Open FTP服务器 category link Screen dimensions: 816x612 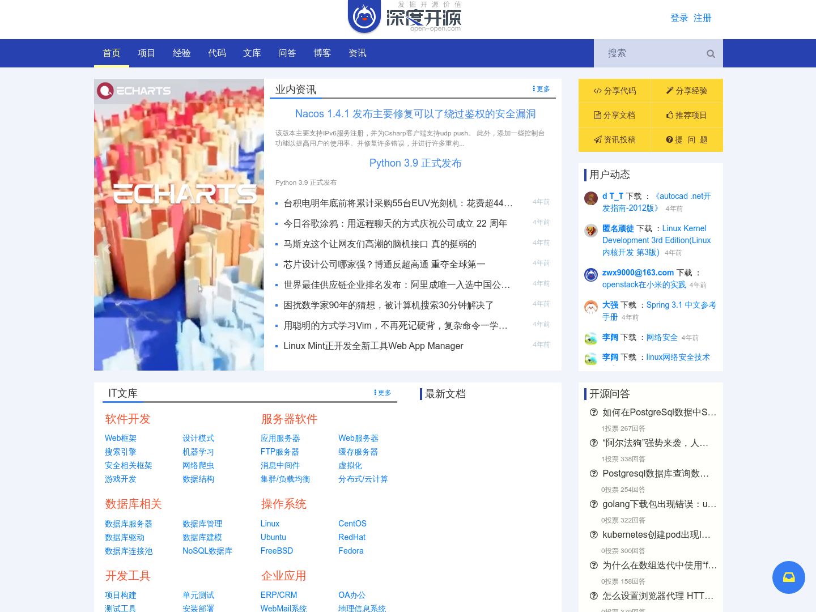tap(279, 452)
